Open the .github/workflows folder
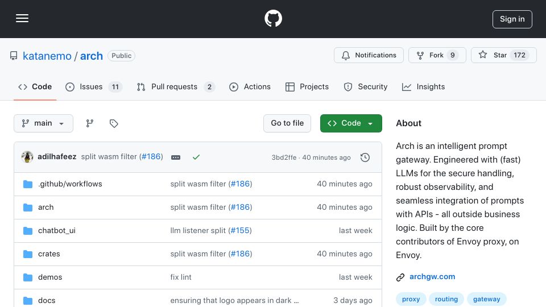This screenshot has width=546, height=307. (x=70, y=184)
